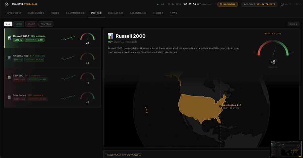The height and width of the screenshot is (158, 303).
Task: Click the WhatsApp icon beside AIUTO
Action: [x=282, y=4]
